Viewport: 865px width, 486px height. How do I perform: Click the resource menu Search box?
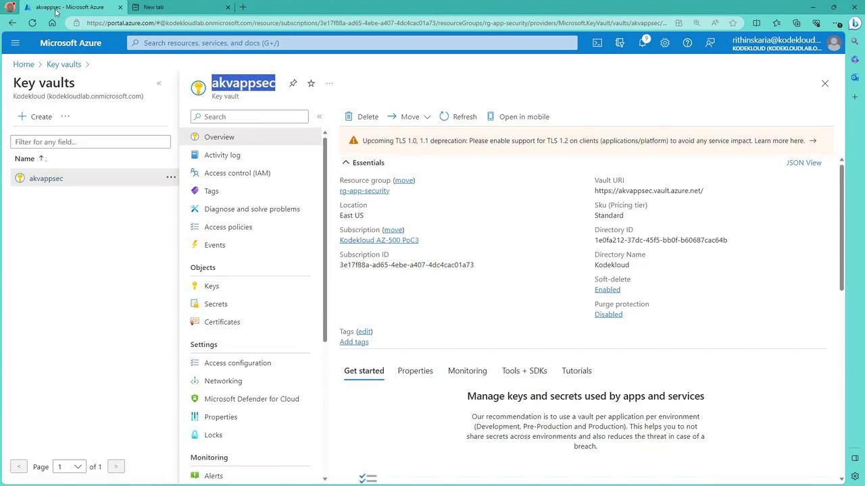coord(249,117)
